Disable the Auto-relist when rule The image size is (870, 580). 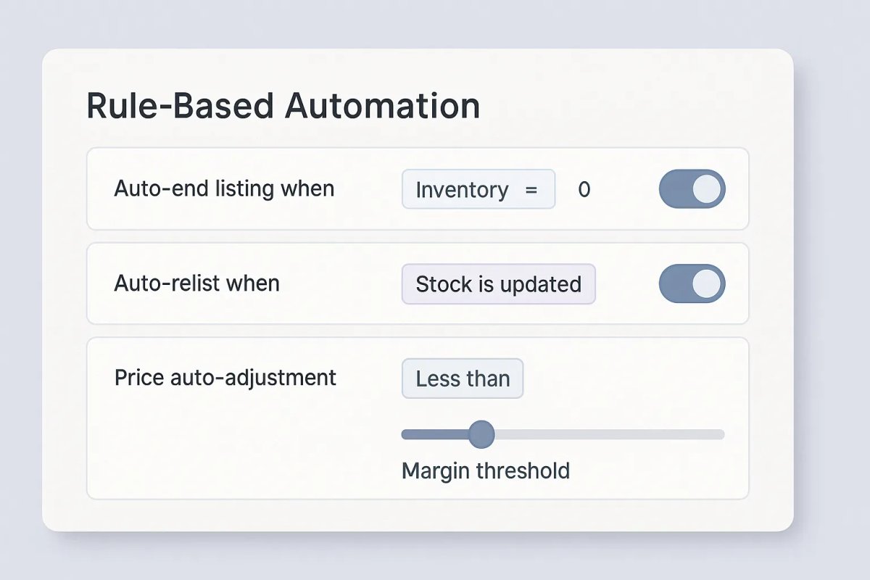(691, 283)
